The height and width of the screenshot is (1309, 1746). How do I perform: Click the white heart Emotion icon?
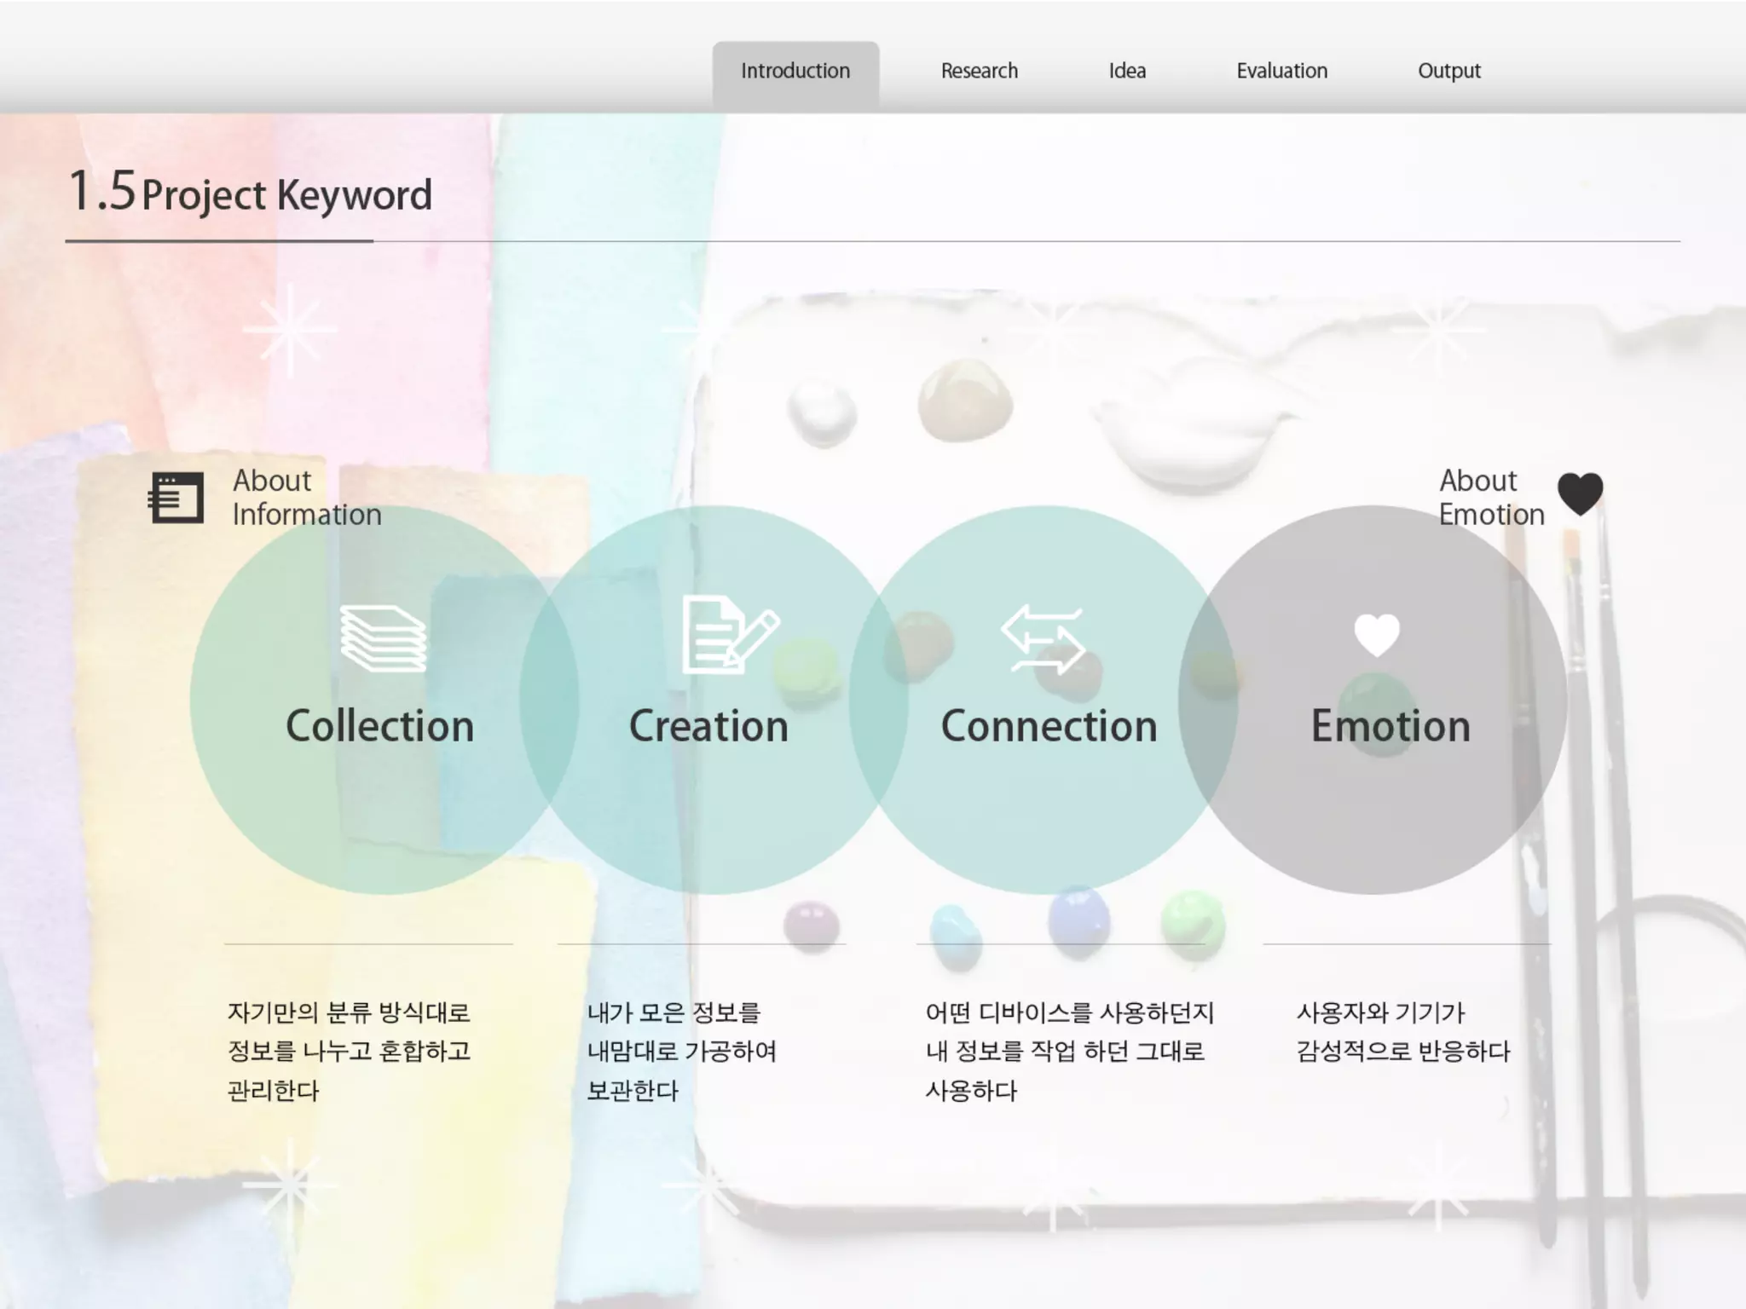(x=1376, y=635)
